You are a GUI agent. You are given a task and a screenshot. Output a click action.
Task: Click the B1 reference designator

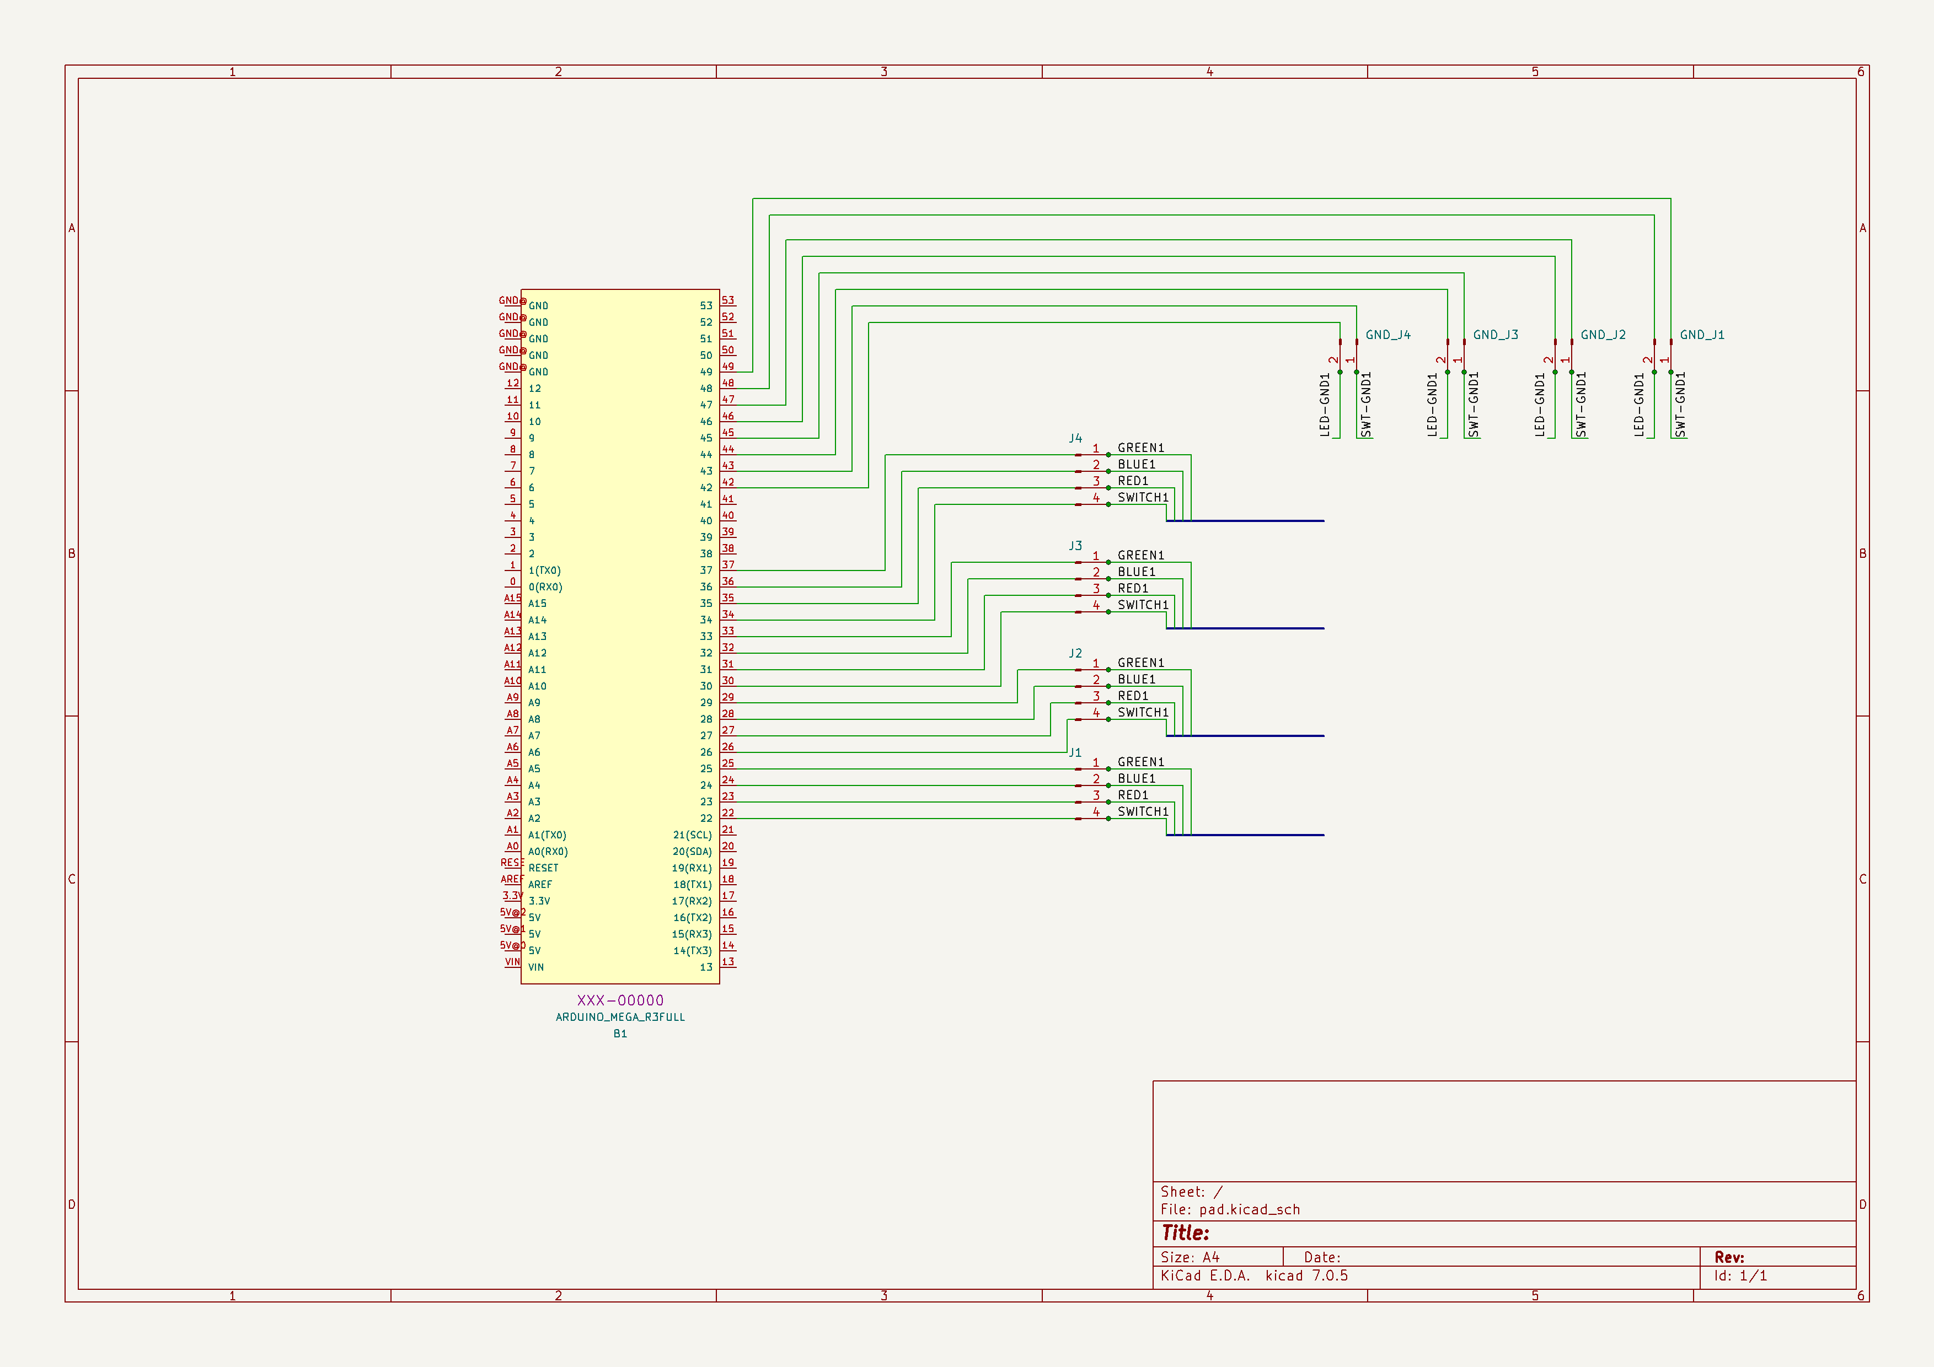620,1034
